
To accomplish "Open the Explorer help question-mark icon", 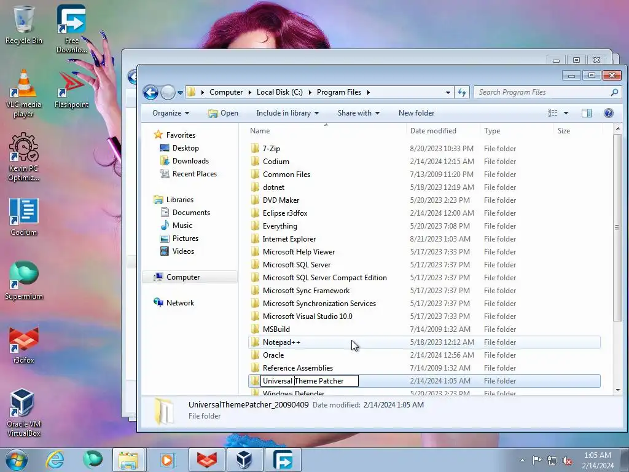I will (609, 113).
